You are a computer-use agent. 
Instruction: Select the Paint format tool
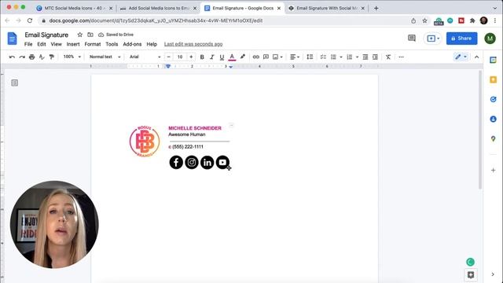click(52, 57)
